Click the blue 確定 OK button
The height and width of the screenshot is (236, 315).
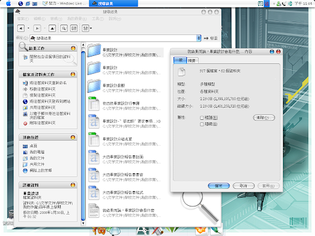click(218, 186)
